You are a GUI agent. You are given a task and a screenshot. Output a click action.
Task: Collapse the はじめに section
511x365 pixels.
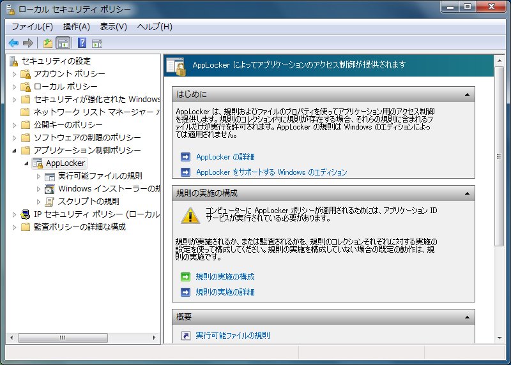[x=467, y=94]
